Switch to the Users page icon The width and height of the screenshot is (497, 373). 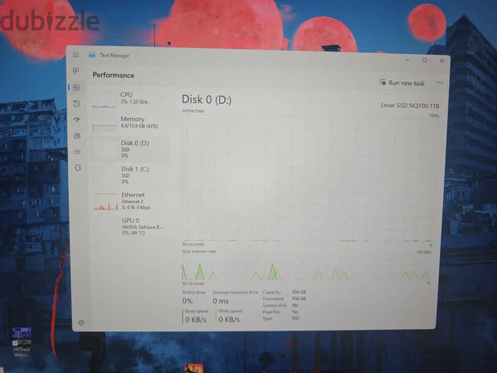tap(77, 136)
